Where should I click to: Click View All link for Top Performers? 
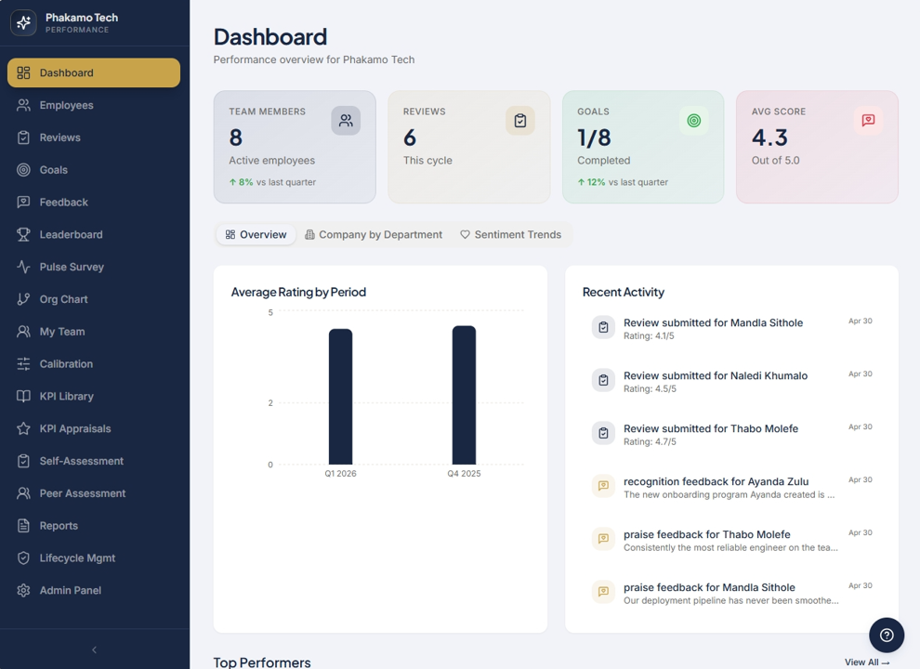867,662
